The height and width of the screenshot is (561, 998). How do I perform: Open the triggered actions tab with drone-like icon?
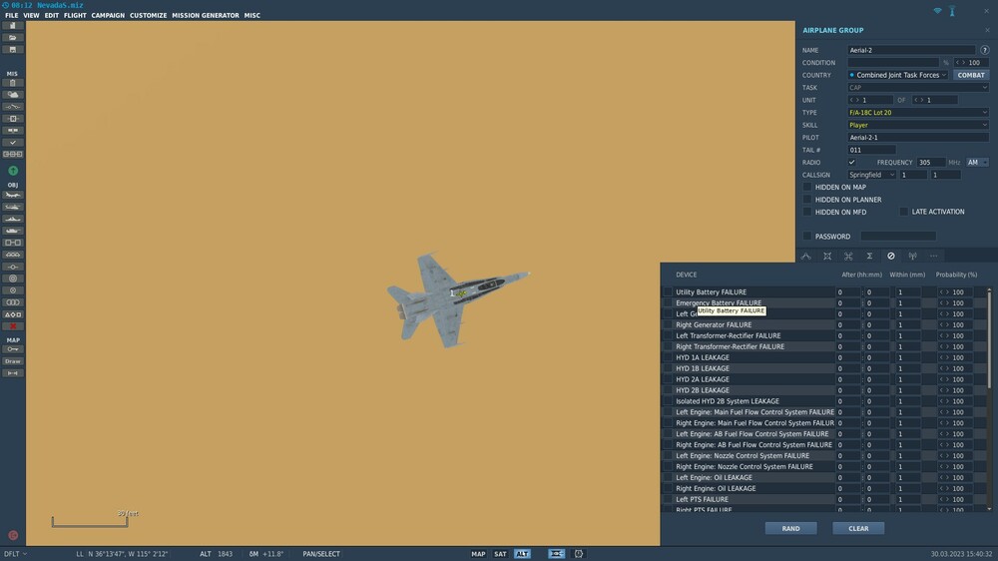coord(848,256)
